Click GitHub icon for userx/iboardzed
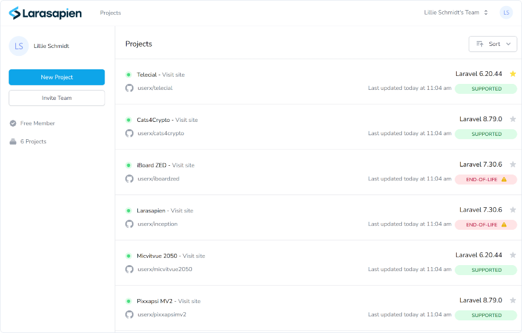 click(129, 178)
